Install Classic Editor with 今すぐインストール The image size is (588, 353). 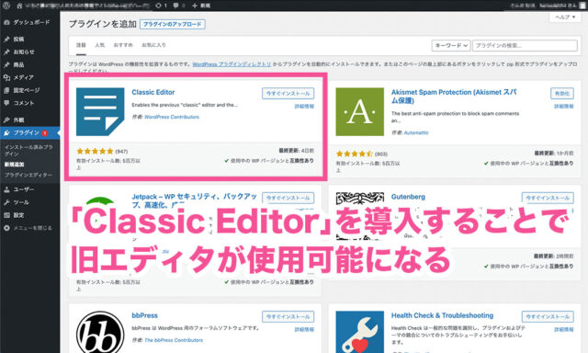(x=288, y=94)
